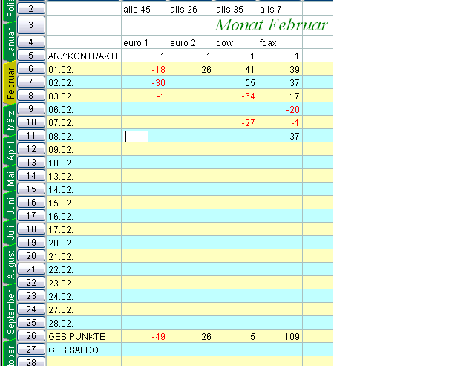Open the Mai sheet tab
475x380 pixels.
10,178
